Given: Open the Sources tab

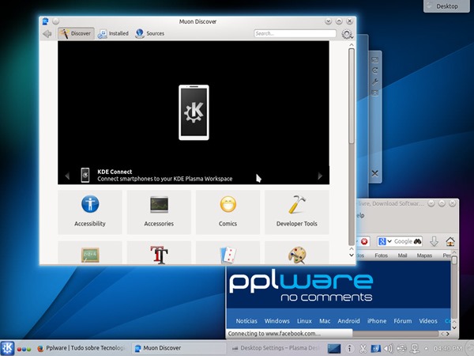Looking at the screenshot, I should click(x=150, y=33).
